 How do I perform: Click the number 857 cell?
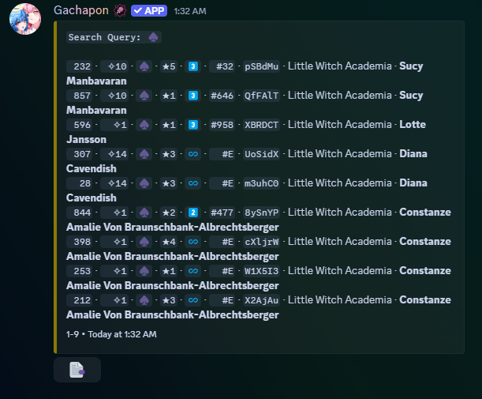[x=80, y=96]
